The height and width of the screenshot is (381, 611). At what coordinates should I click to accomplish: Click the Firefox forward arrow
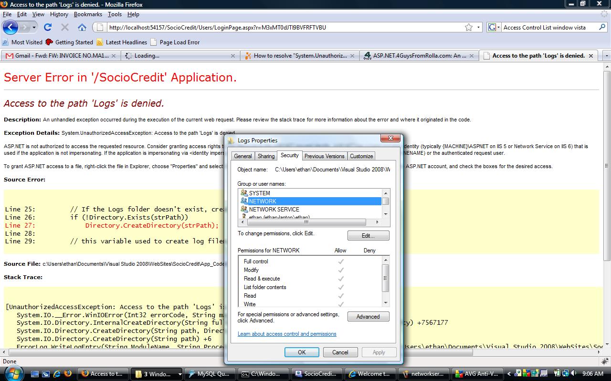point(25,27)
